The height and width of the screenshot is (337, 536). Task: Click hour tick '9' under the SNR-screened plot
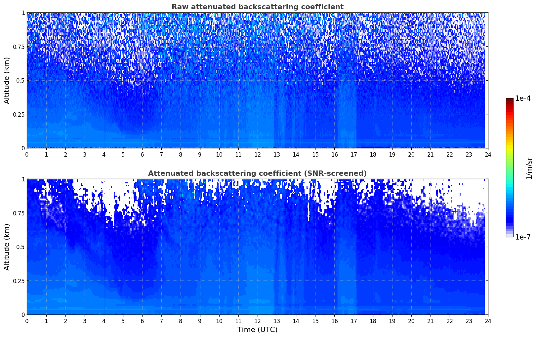[200, 321]
